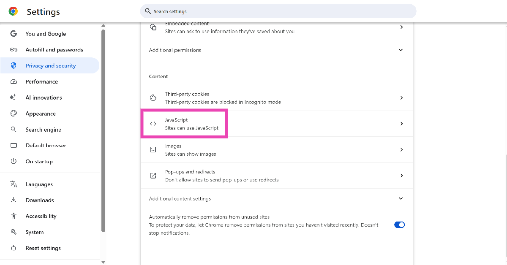This screenshot has height=265, width=507.
Task: Click the JavaScript code brackets icon
Action: (x=153, y=124)
